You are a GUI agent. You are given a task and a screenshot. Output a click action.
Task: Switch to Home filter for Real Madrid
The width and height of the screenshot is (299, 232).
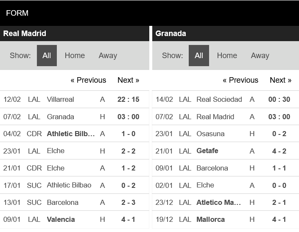(75, 56)
